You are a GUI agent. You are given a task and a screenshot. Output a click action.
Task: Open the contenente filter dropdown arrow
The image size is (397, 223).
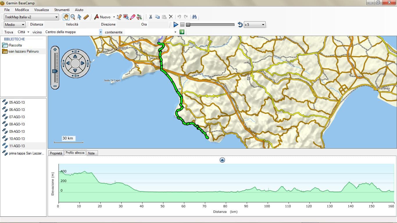175,32
